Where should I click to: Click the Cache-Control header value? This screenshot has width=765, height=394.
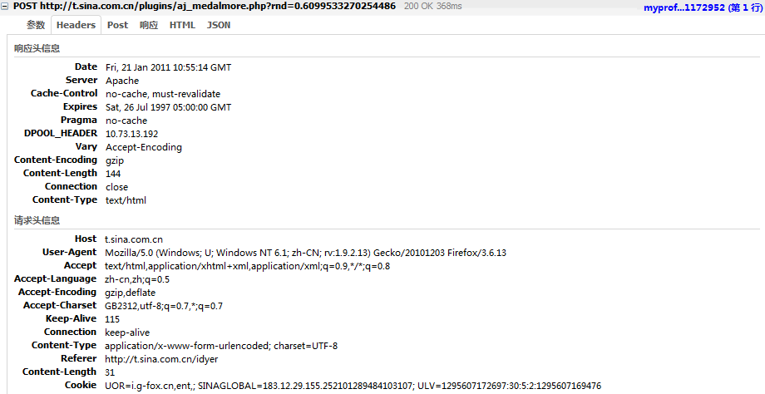click(x=163, y=94)
